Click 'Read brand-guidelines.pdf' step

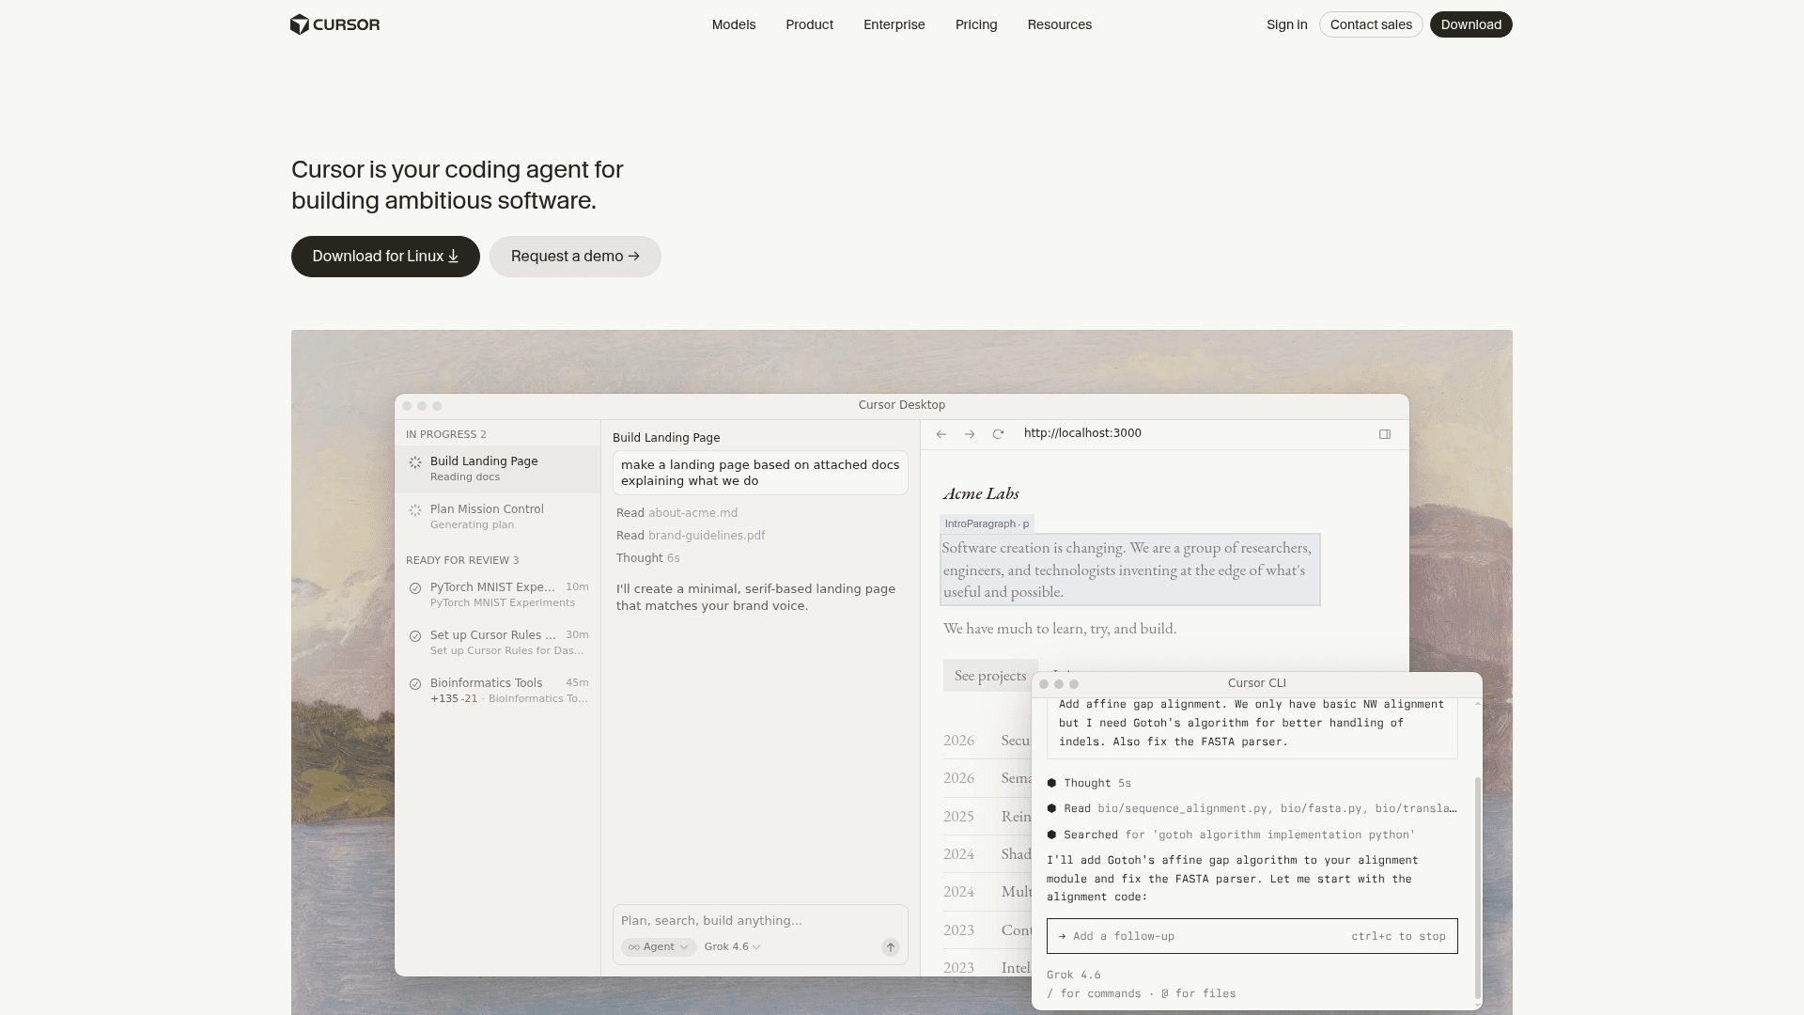click(691, 536)
